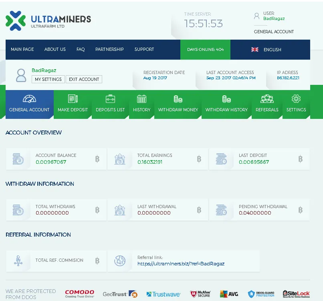Viewport: 323px width, 301px height.
Task: Click GENERAL ACCOUNT link under user name
Action: pyautogui.click(x=274, y=32)
